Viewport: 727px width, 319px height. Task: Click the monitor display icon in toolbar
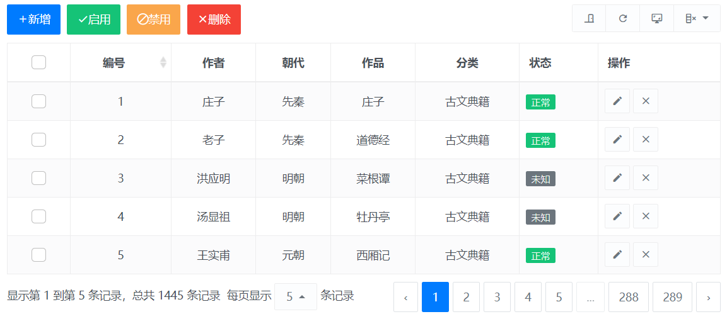tap(656, 18)
